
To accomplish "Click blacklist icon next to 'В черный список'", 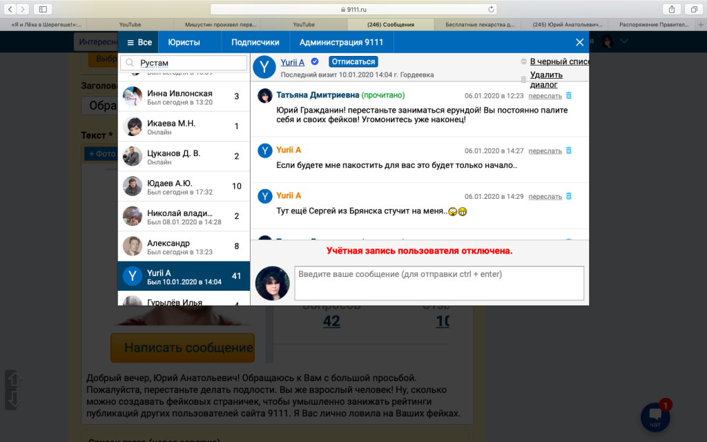I will (x=524, y=62).
